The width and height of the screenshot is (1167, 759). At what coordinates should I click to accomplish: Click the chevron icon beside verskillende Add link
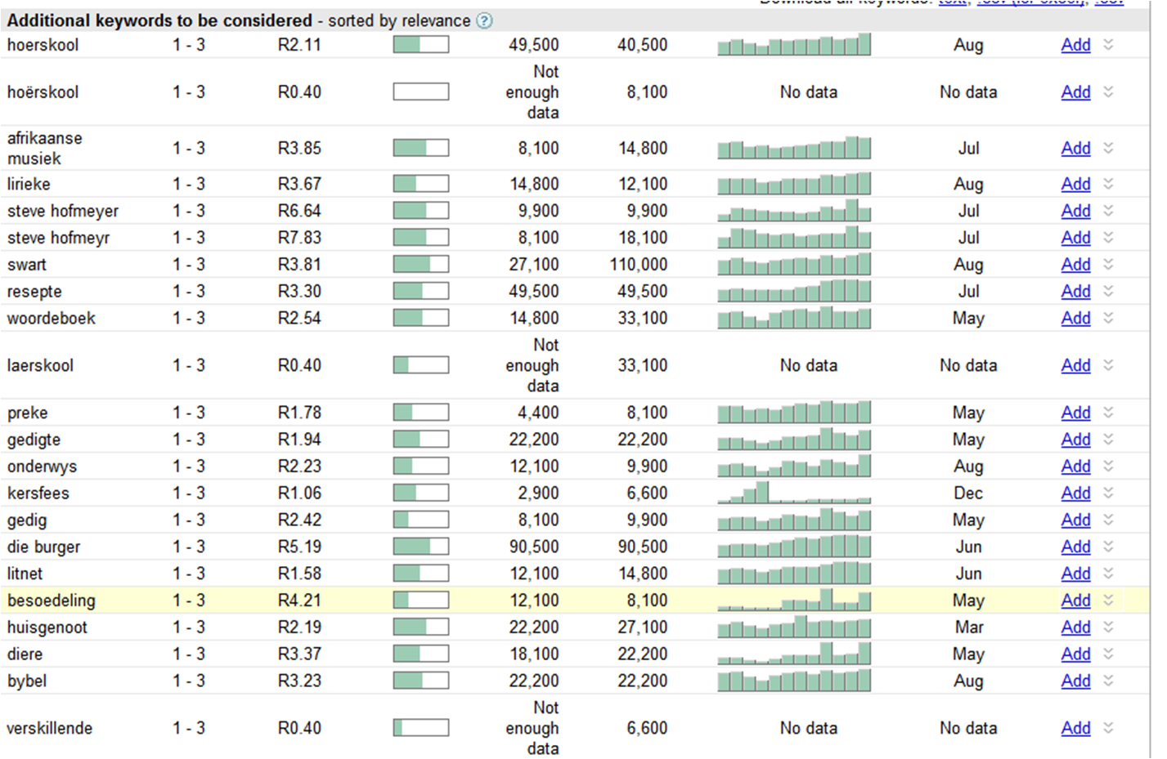click(x=1108, y=728)
